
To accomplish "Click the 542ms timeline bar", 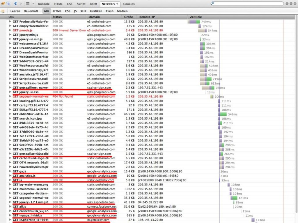I will coord(222,114).
